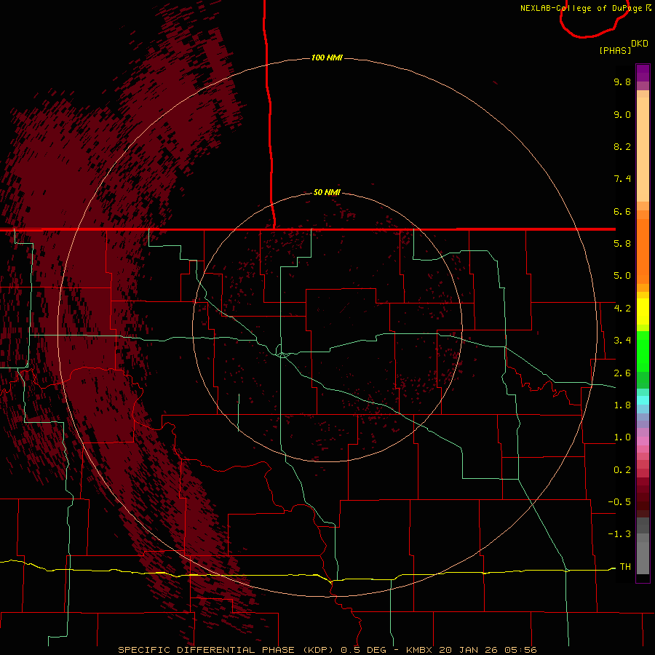Image resolution: width=655 pixels, height=655 pixels.
Task: Click the 9.8 value on color scale
Action: click(x=622, y=82)
